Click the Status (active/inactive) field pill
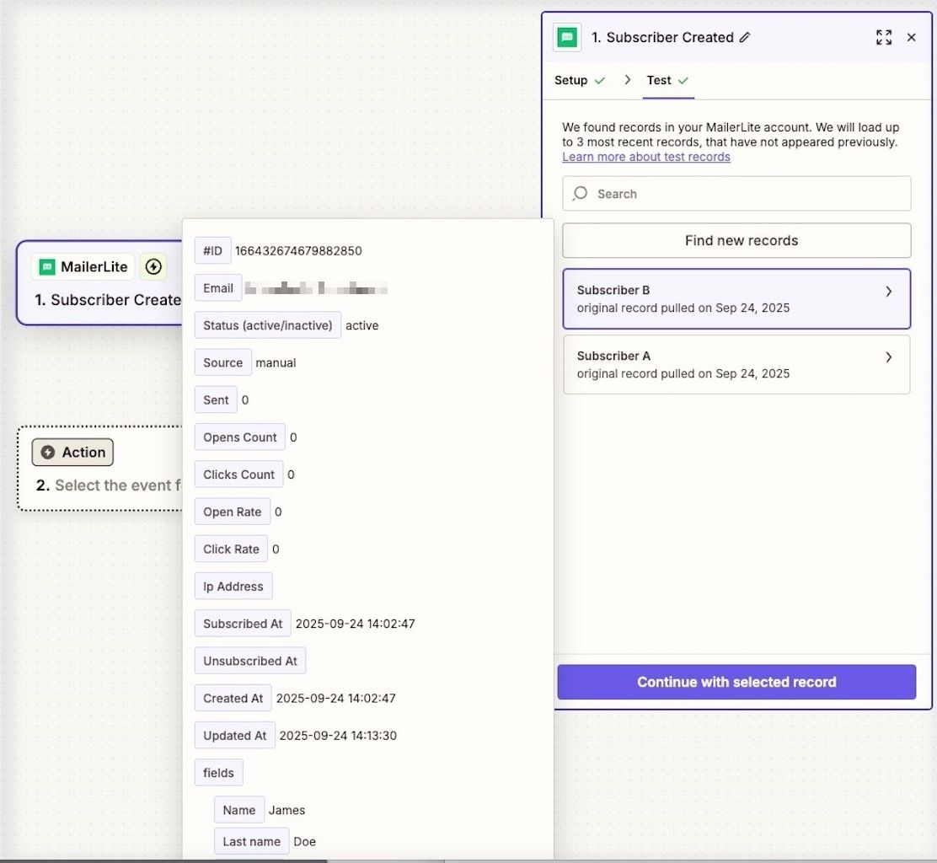Image resolution: width=937 pixels, height=863 pixels. [x=268, y=324]
